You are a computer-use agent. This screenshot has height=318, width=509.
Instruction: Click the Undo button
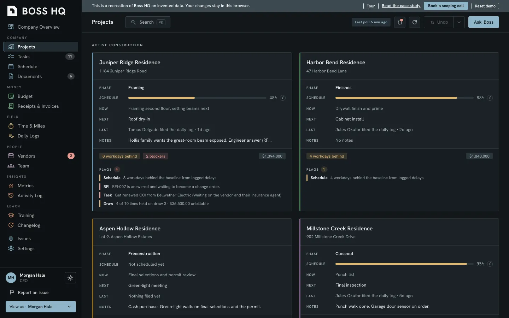tap(439, 22)
